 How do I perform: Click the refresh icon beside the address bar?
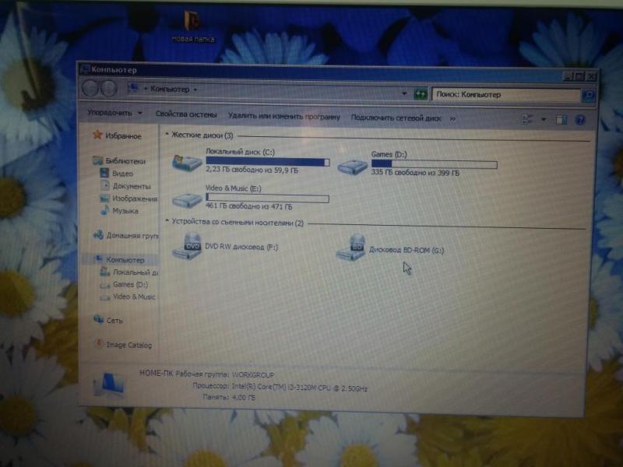[421, 94]
